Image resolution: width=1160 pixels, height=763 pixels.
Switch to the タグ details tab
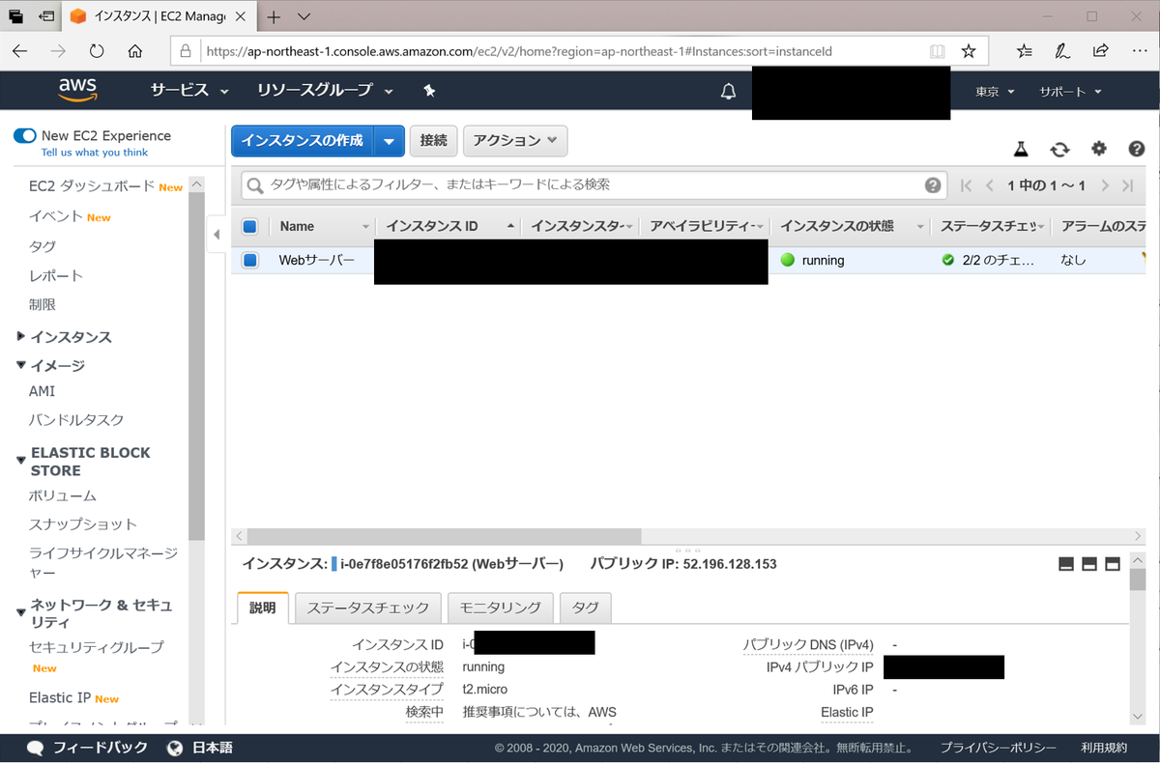coord(585,608)
